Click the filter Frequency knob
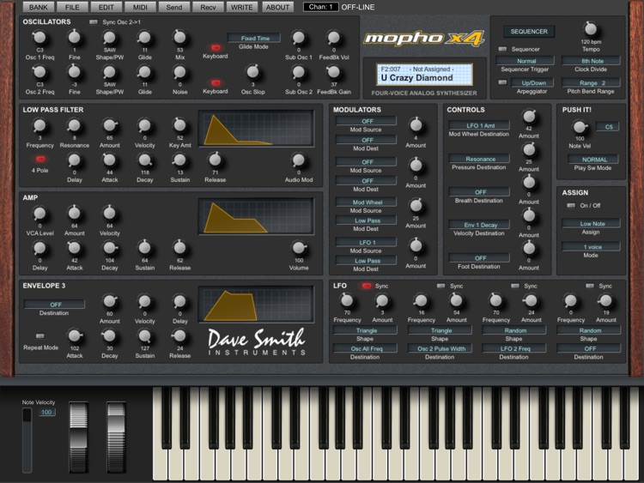Viewport: 644px width, 483px height. pos(39,125)
